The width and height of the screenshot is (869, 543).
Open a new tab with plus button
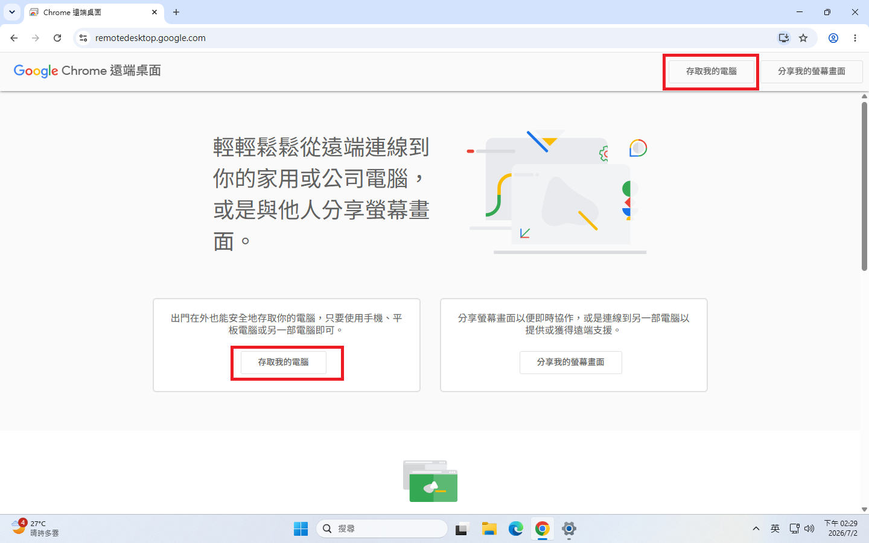pyautogui.click(x=176, y=12)
